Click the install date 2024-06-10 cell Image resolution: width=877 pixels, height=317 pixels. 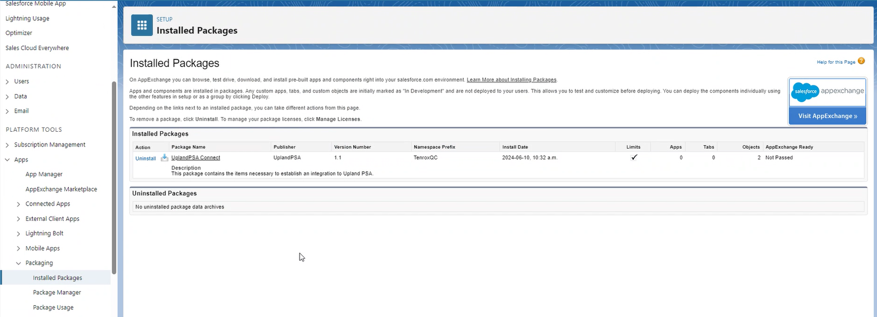(x=530, y=158)
